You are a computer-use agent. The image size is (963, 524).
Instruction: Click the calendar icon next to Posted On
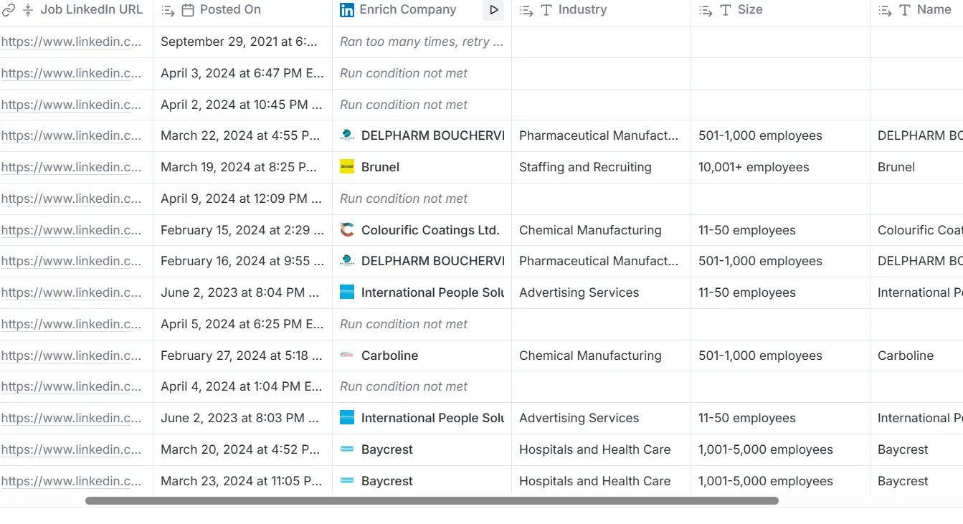point(188,10)
